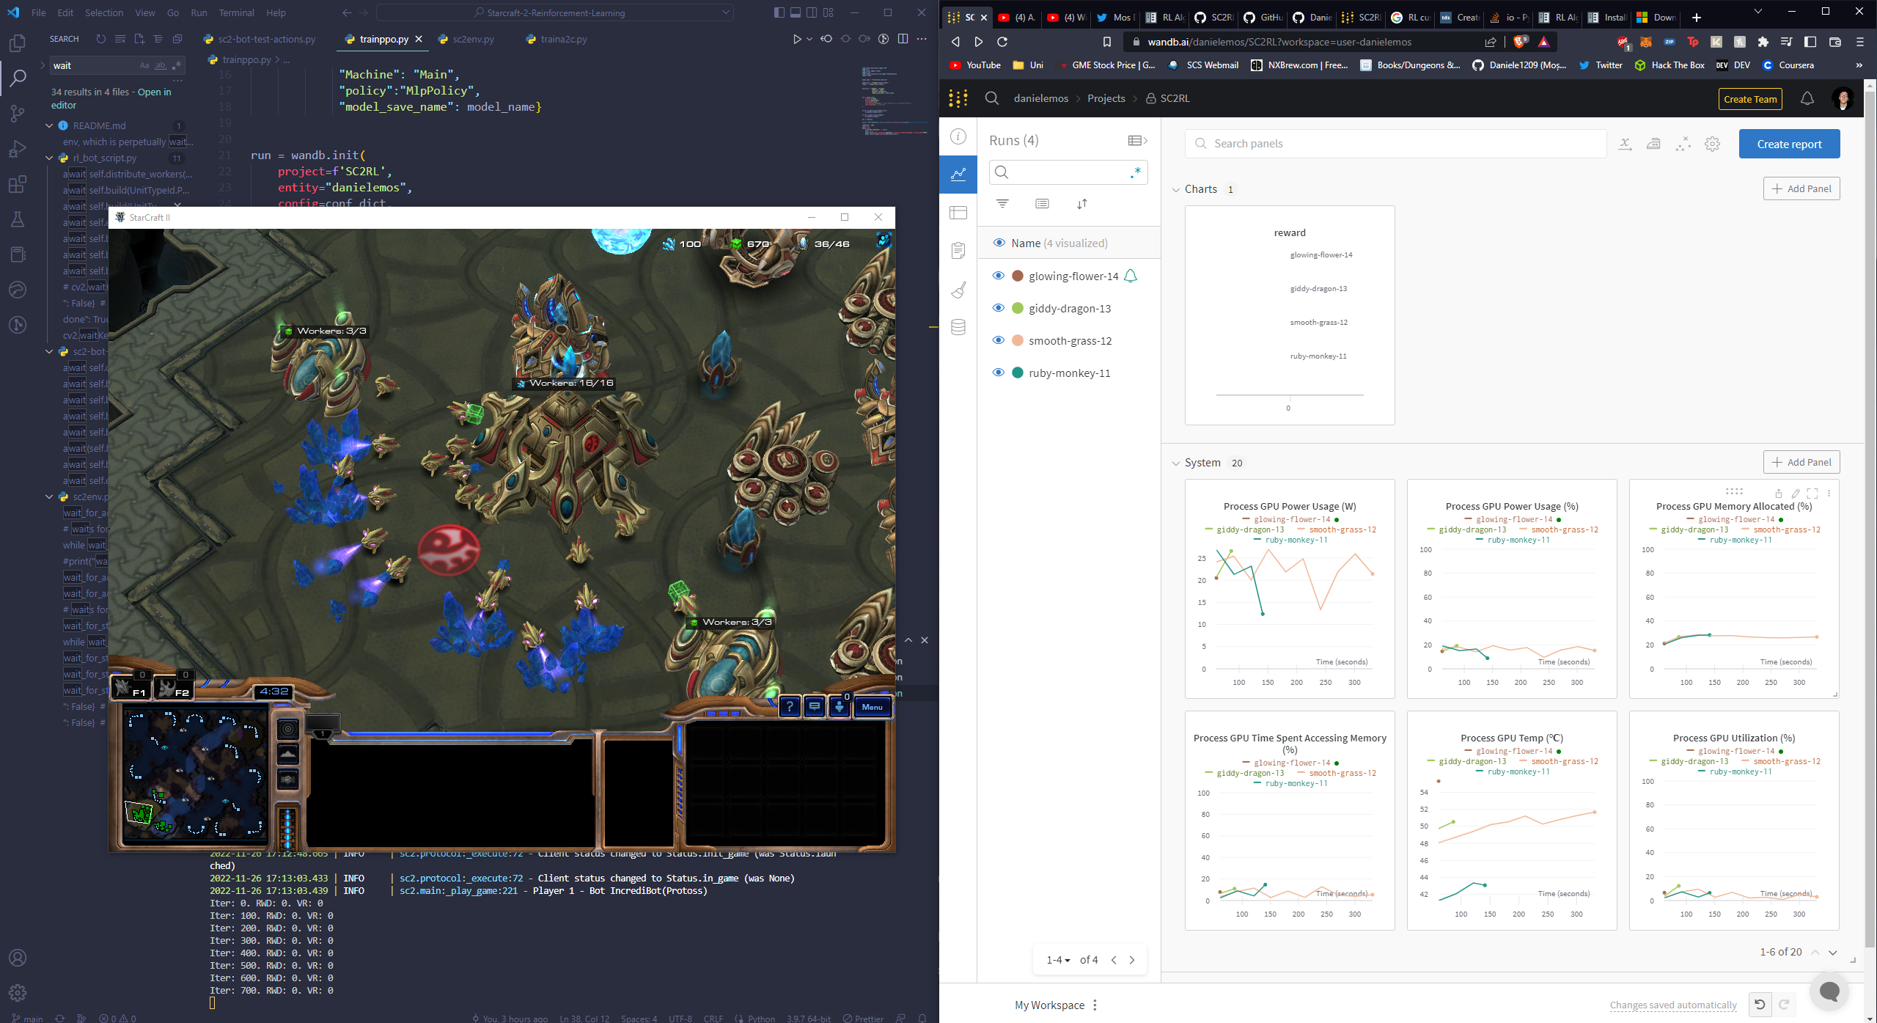The height and width of the screenshot is (1023, 1877).
Task: Open wandb notifications bell icon
Action: 1807,98
